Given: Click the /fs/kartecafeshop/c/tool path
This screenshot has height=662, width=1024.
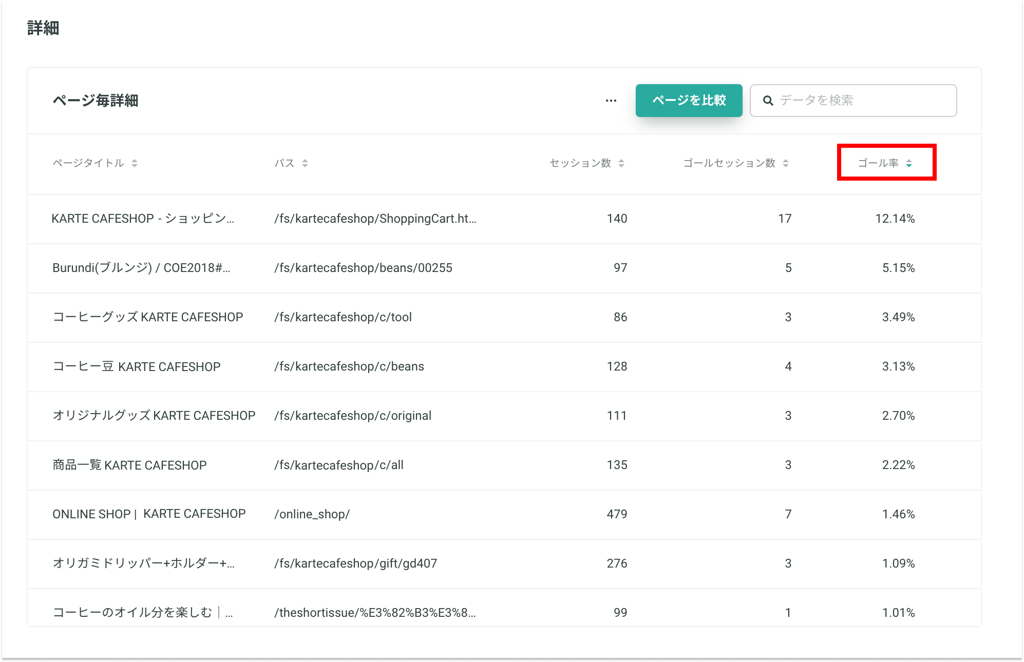Looking at the screenshot, I should (343, 317).
